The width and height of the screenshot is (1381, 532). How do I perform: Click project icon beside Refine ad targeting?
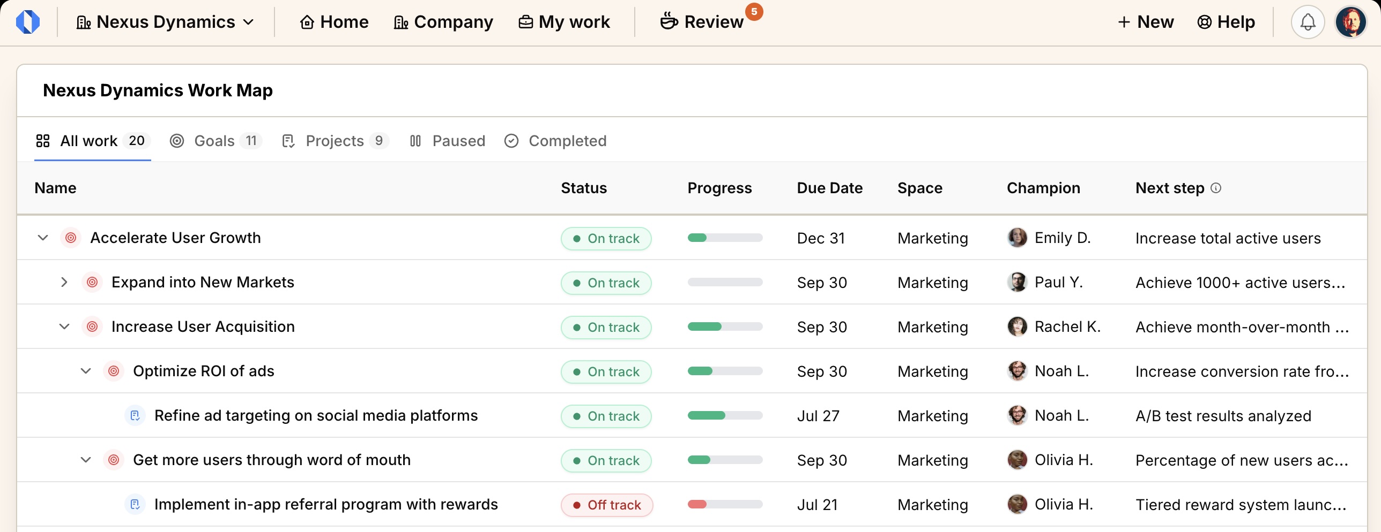point(135,415)
